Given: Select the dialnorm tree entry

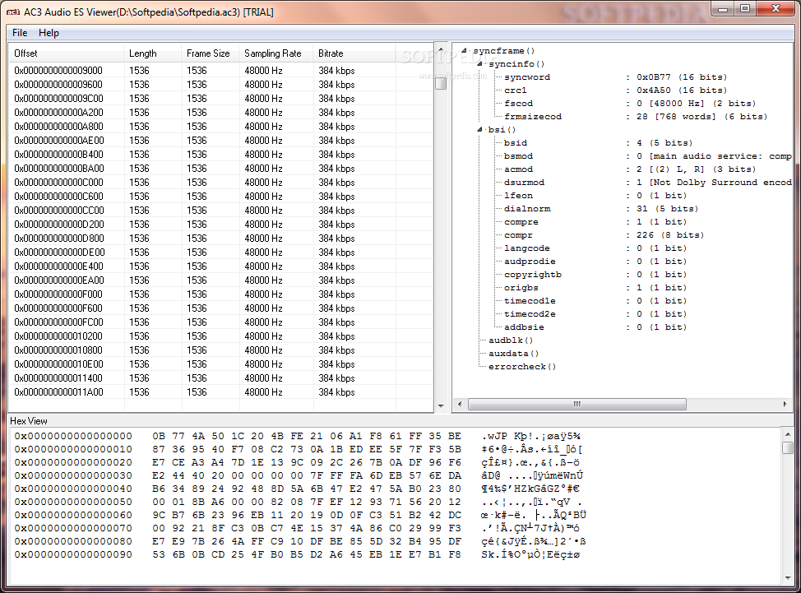Looking at the screenshot, I should [600, 209].
